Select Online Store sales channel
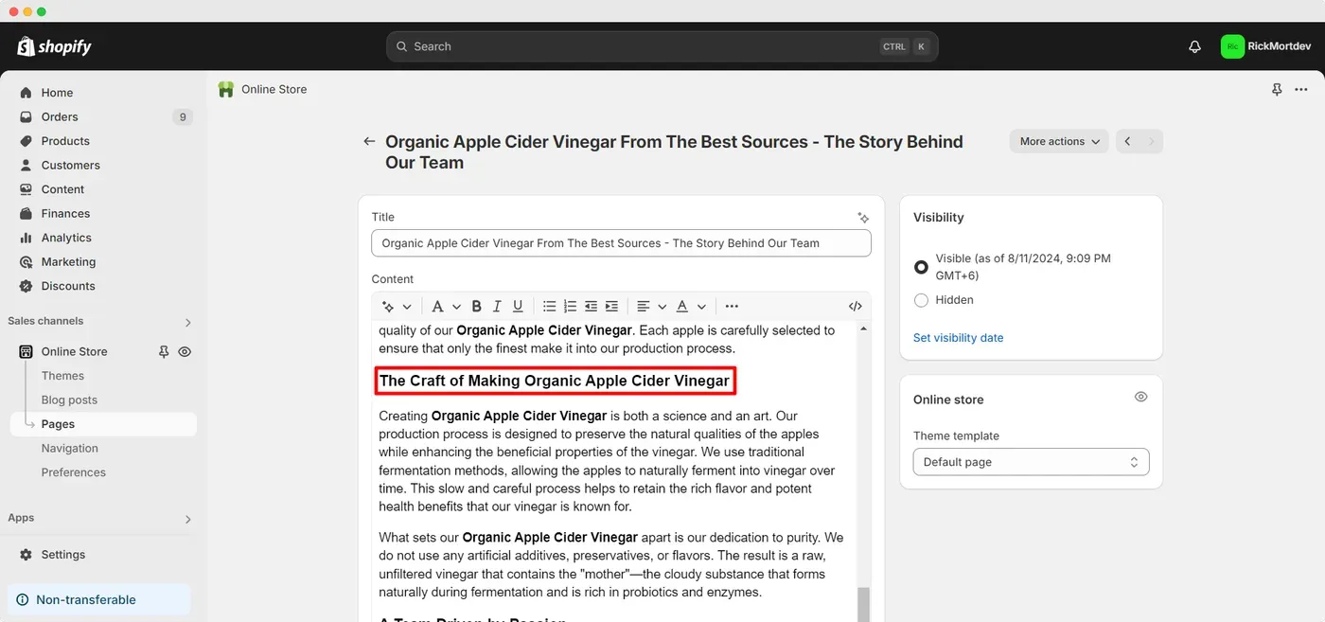This screenshot has height=622, width=1325. 74,351
